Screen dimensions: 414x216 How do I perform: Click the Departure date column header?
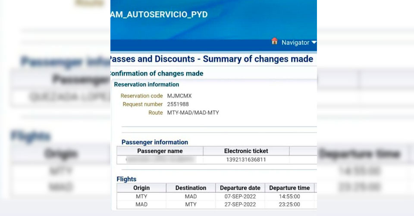pyautogui.click(x=240, y=188)
